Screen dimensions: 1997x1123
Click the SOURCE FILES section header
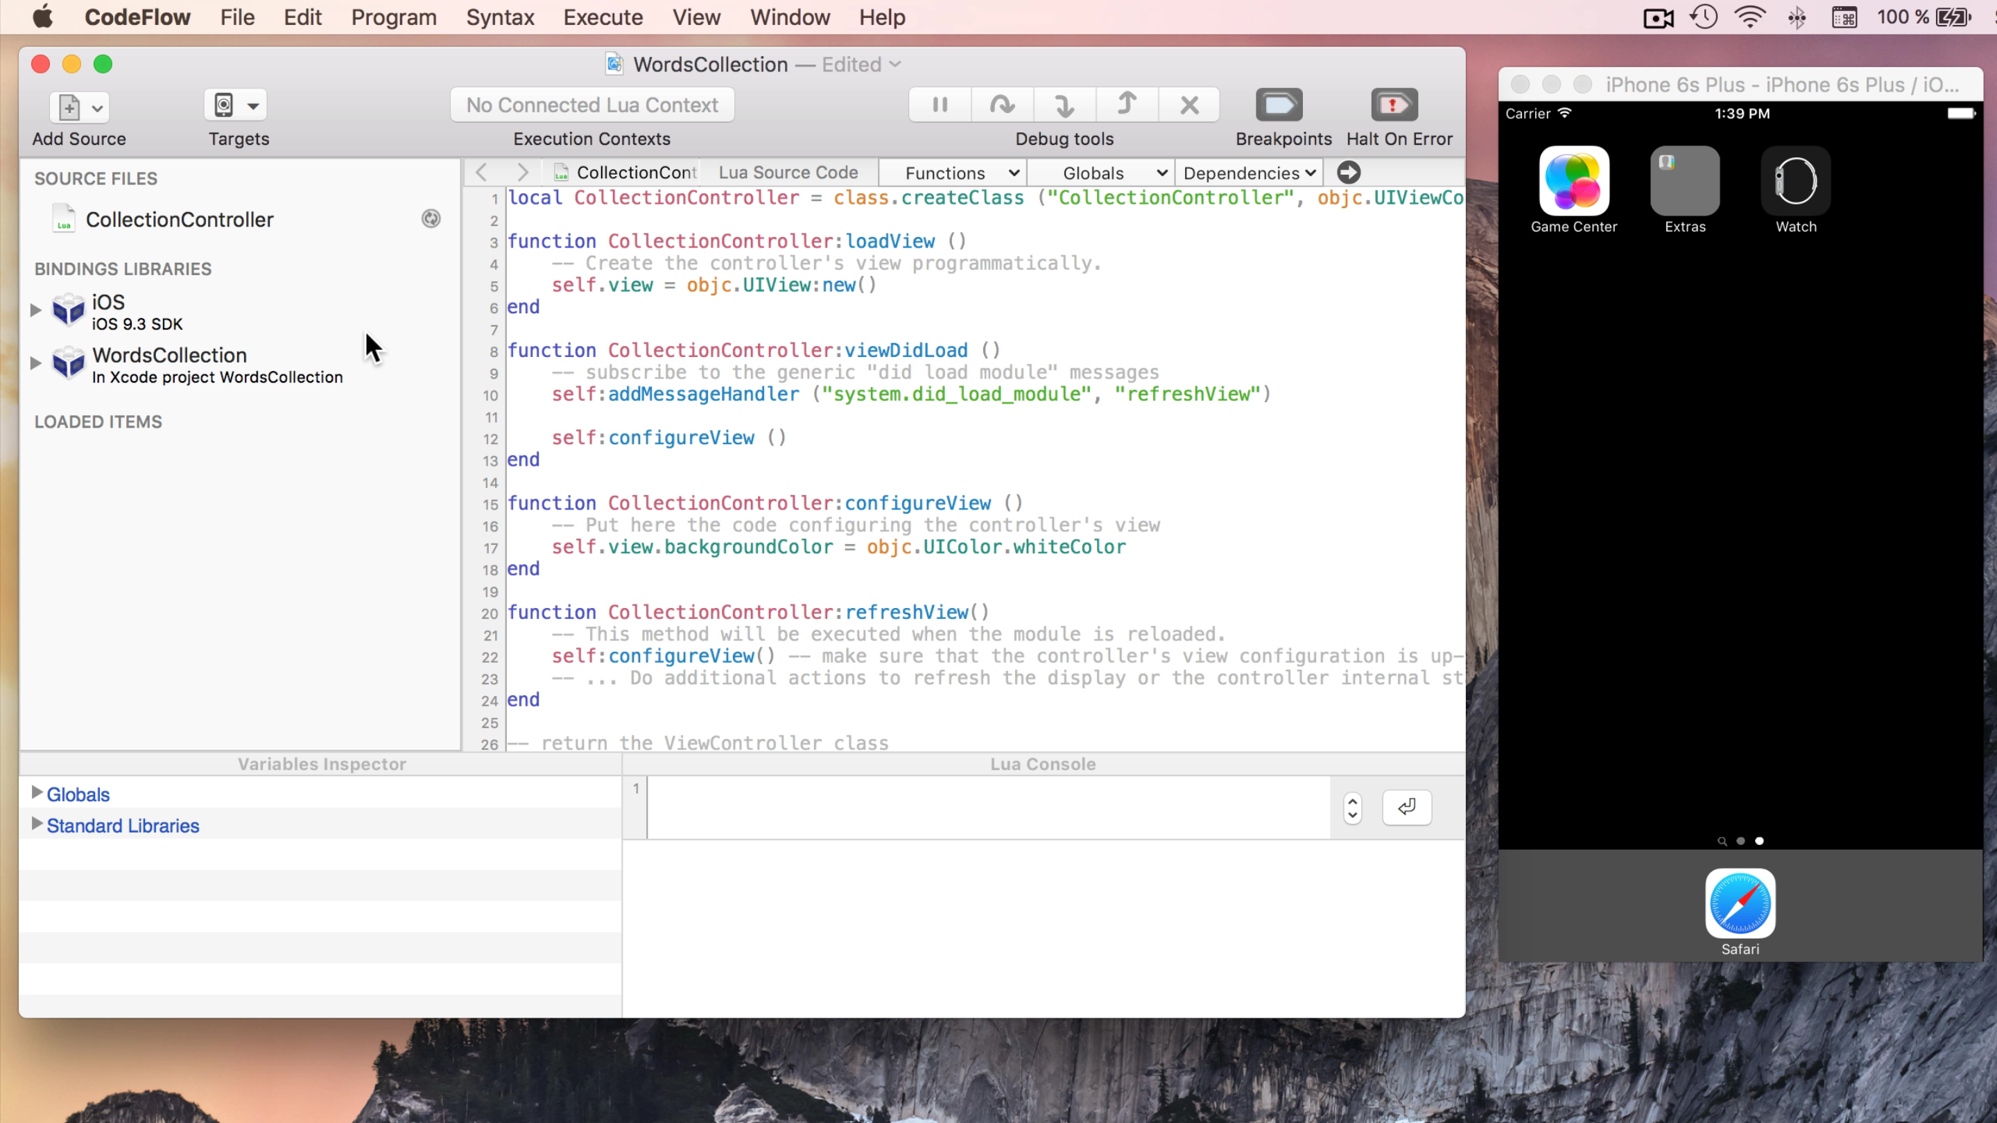[96, 178]
